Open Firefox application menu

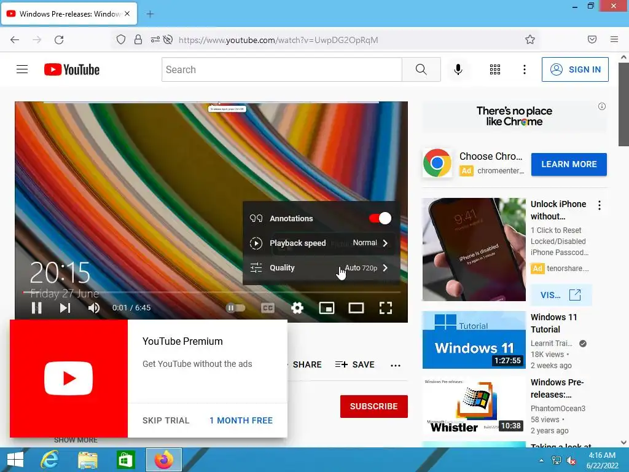614,39
